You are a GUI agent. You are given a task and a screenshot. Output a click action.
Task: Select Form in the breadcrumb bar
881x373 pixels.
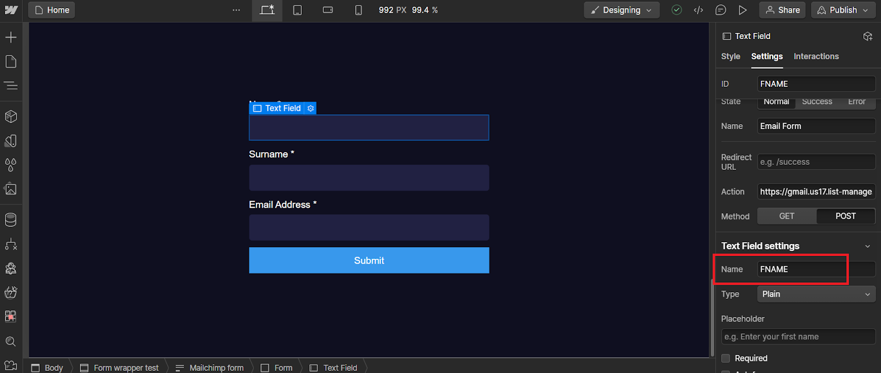click(276, 368)
